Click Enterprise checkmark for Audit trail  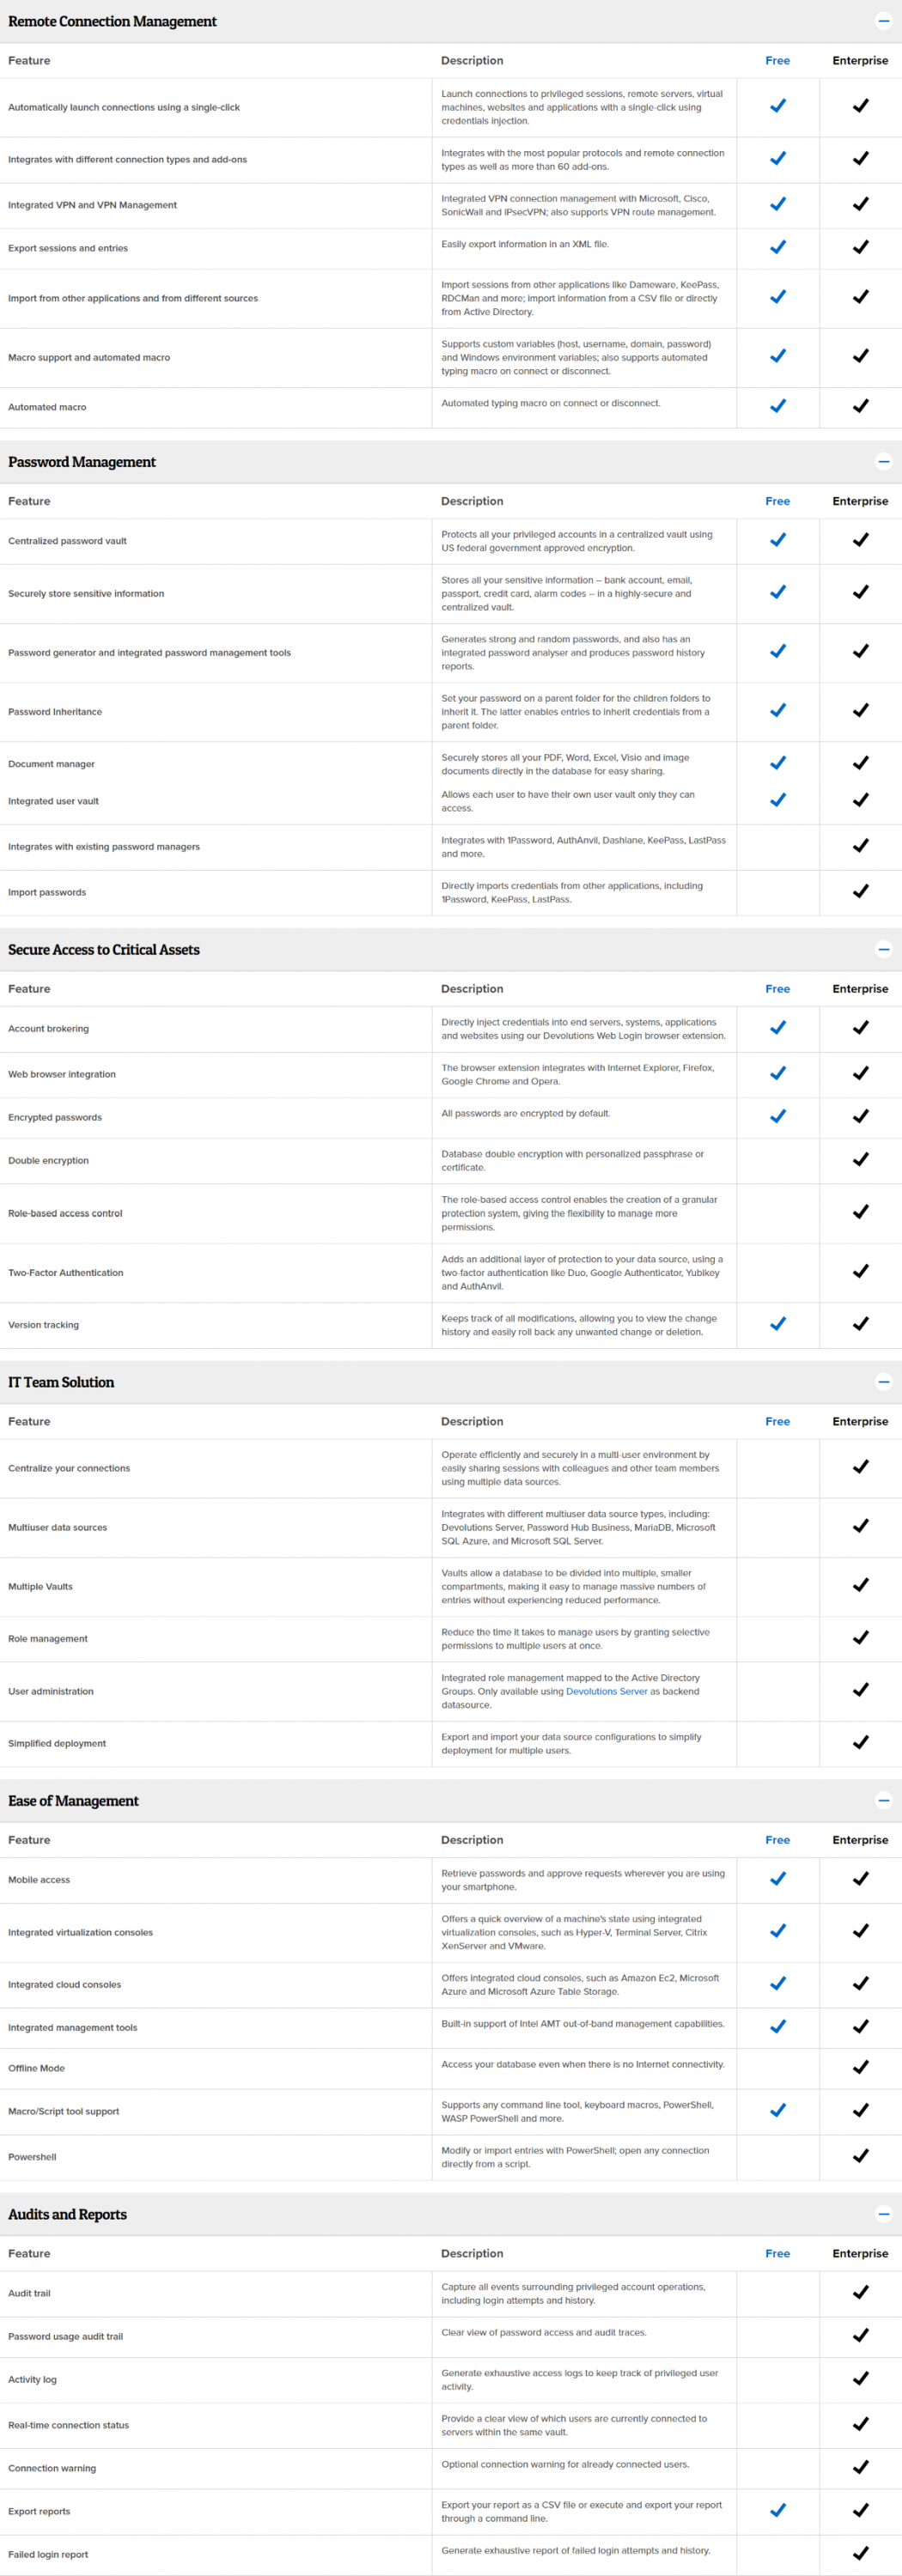coord(860,2292)
